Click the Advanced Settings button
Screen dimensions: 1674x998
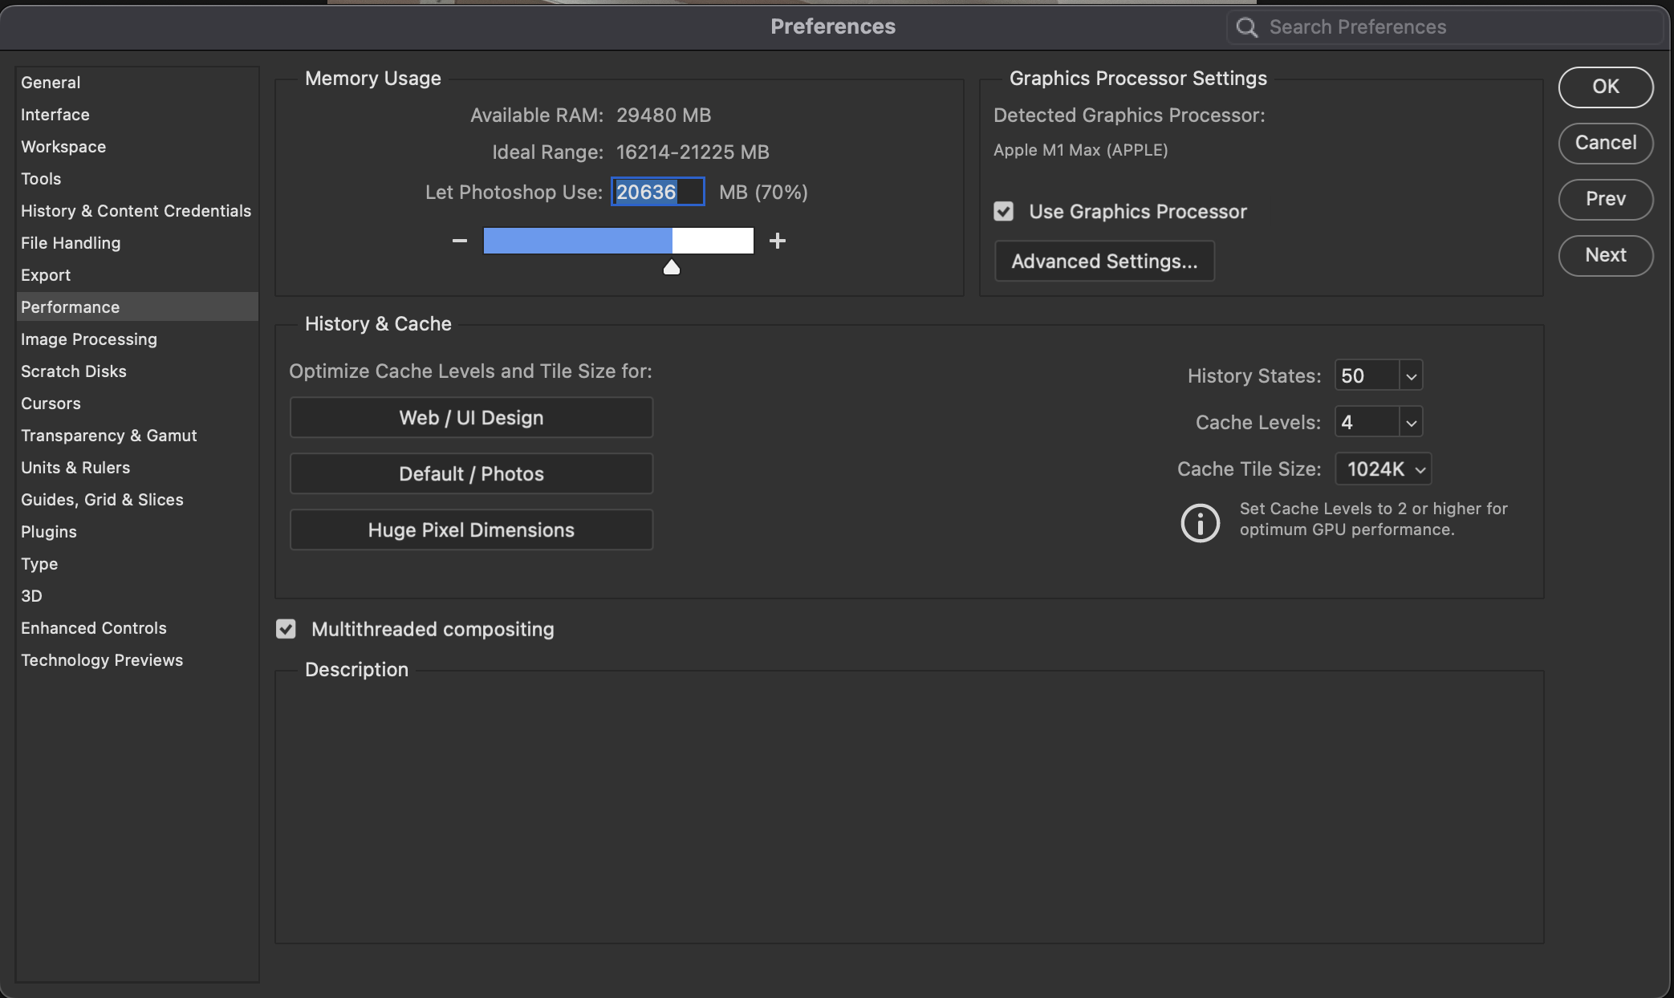coord(1104,261)
